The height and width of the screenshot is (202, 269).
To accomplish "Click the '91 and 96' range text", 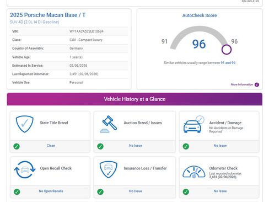I will tap(228, 63).
